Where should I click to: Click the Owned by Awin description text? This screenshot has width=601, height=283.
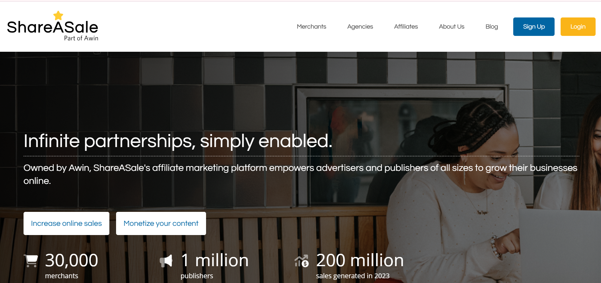click(300, 174)
